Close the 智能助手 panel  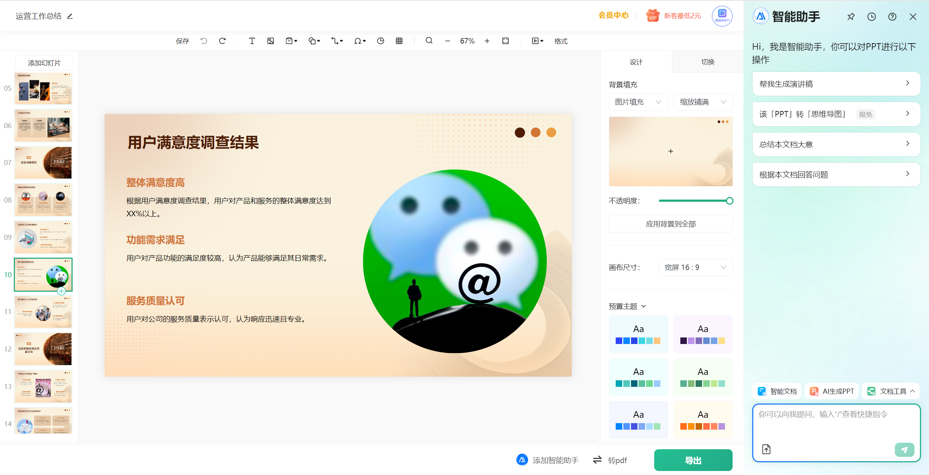913,17
